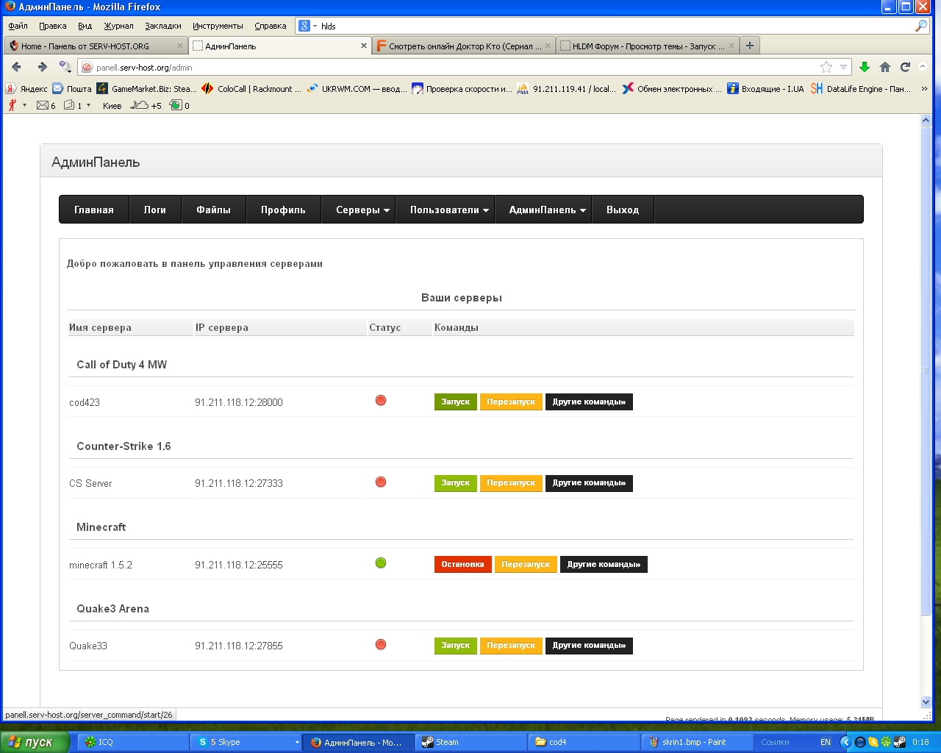Screen dimensions: 941x753
Task: Open the Файлы navigation item
Action: tap(213, 210)
